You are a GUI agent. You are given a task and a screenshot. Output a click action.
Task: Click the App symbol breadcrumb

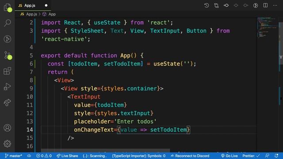[49, 14]
